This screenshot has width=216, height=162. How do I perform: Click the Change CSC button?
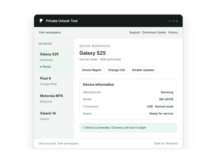click(117, 70)
